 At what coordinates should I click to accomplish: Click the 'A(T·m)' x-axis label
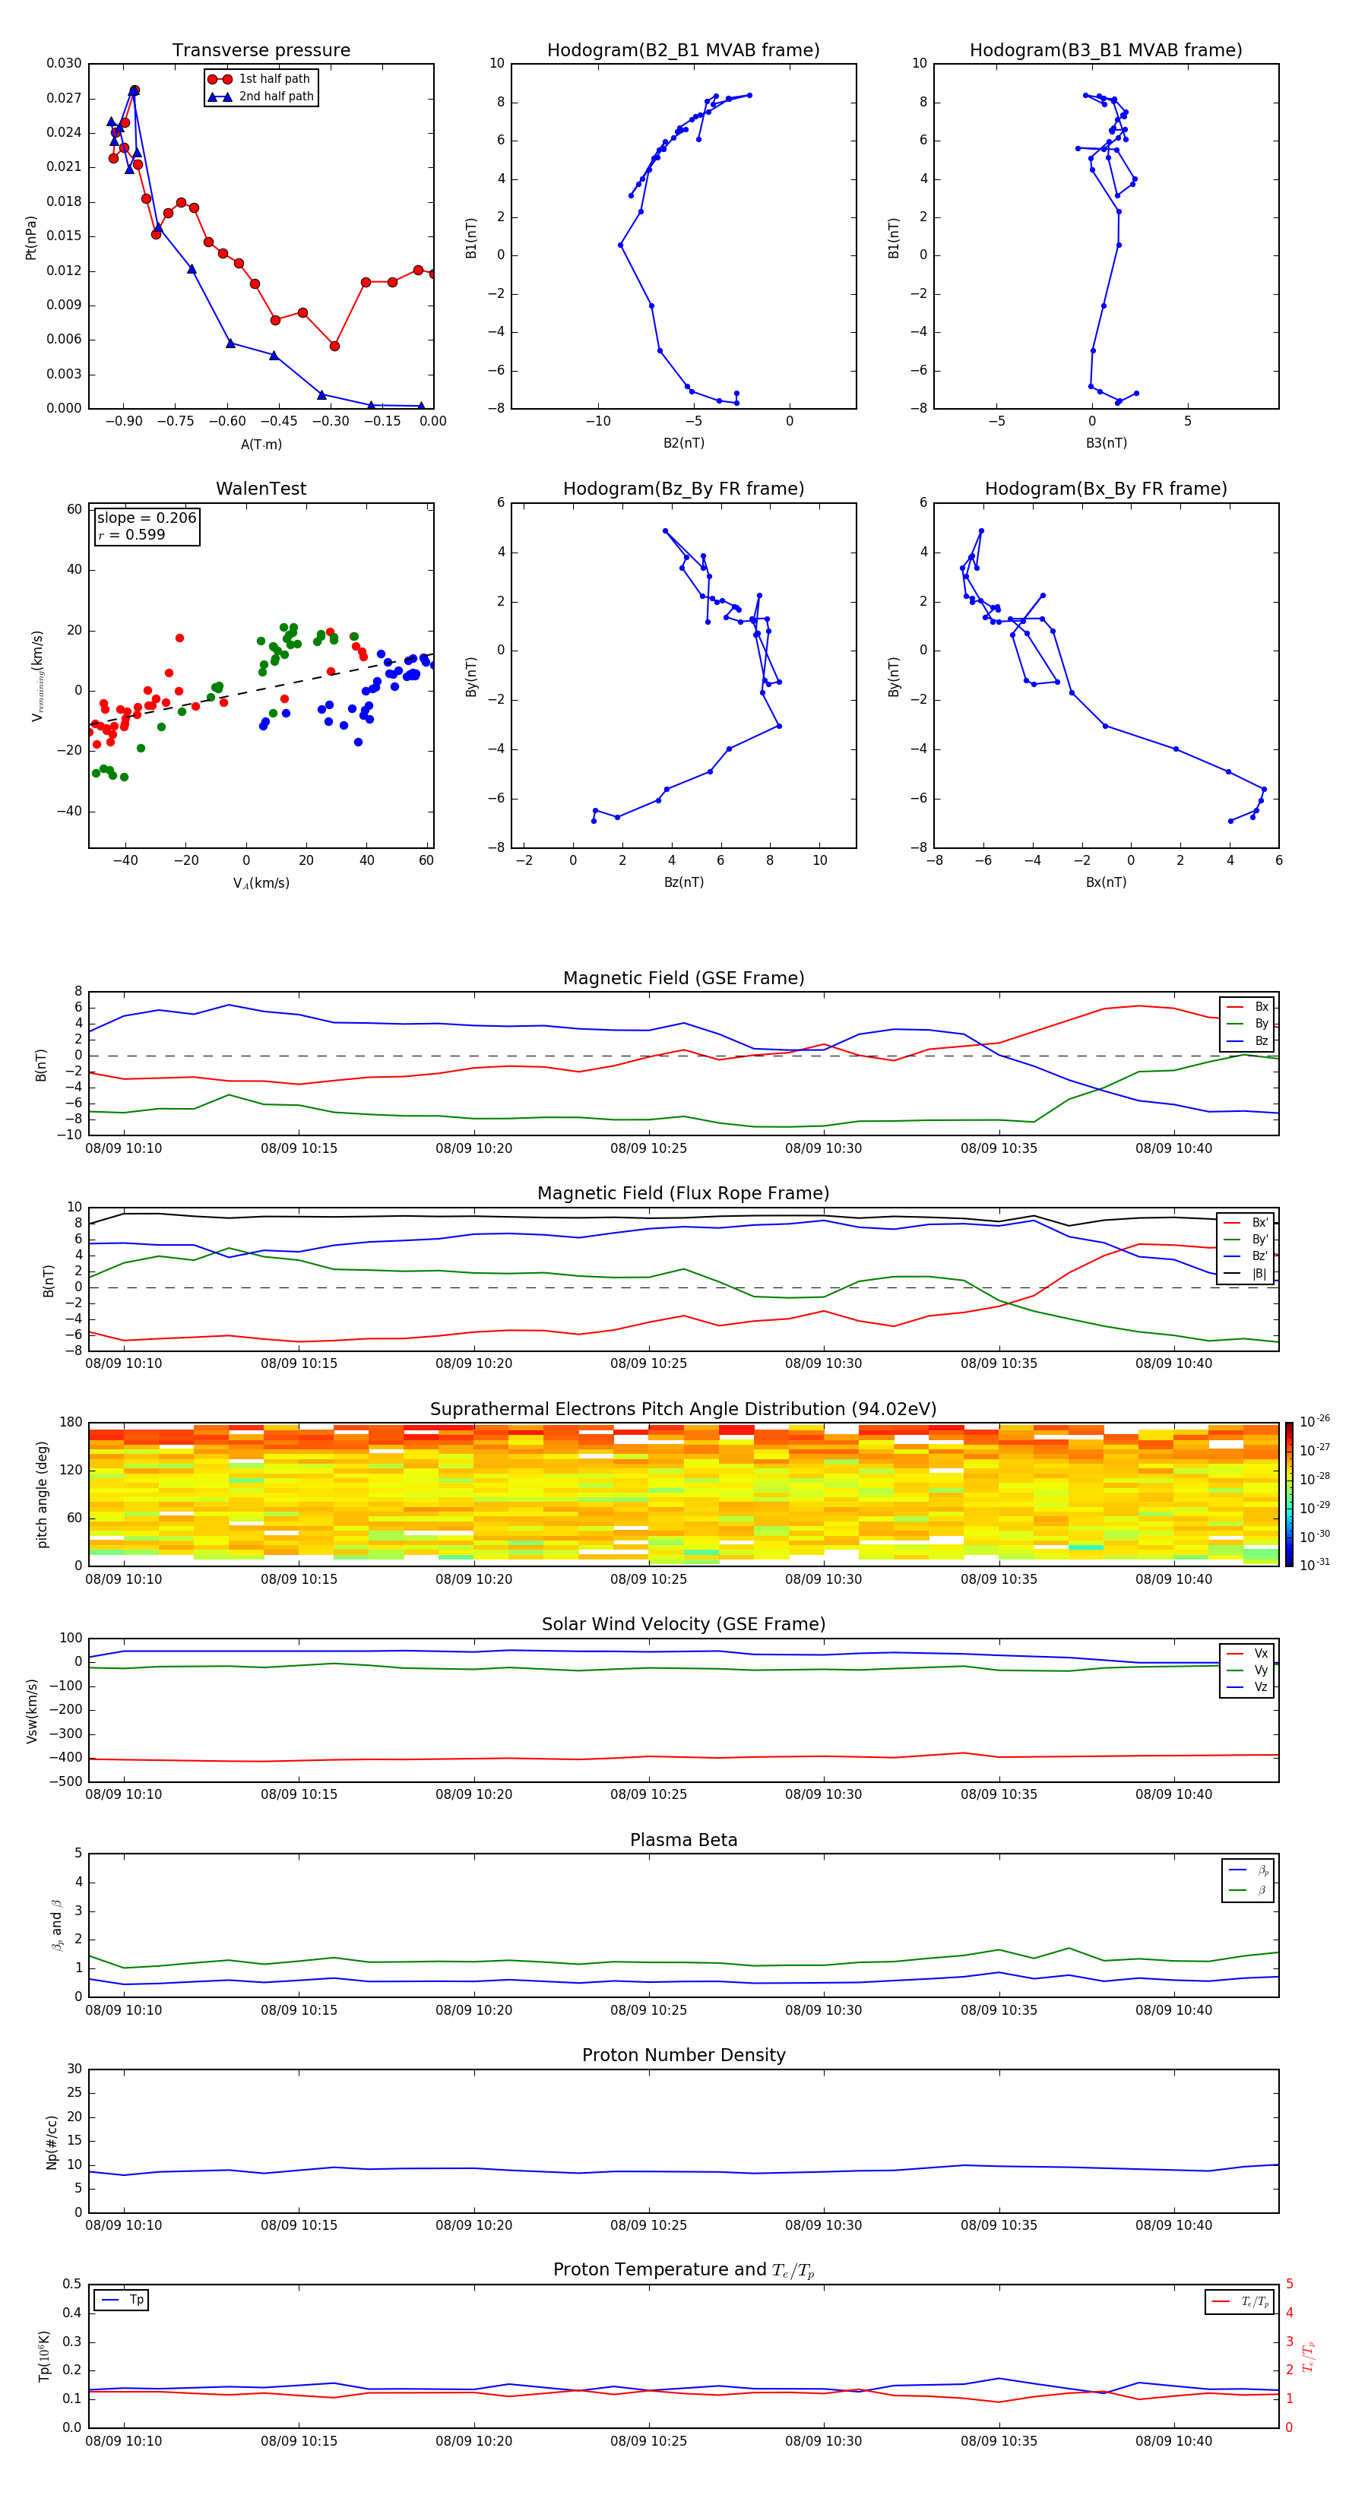(261, 445)
